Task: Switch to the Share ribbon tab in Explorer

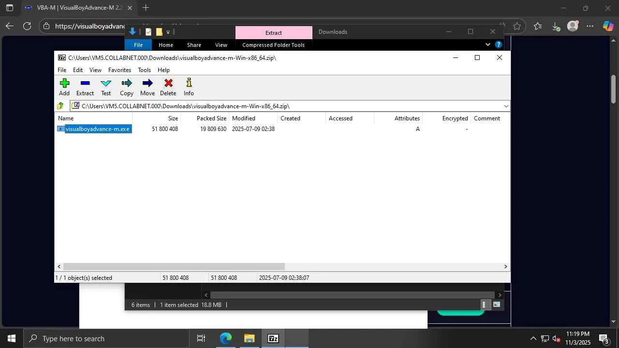Action: tap(194, 45)
